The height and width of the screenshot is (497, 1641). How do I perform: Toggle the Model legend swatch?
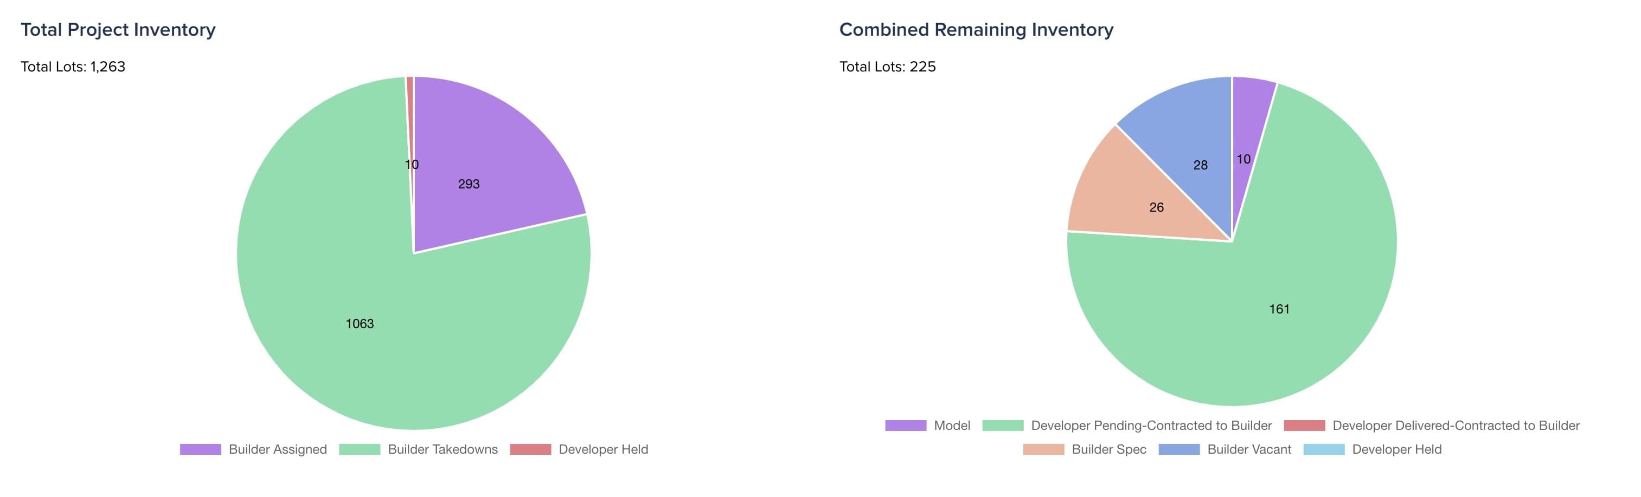905,426
